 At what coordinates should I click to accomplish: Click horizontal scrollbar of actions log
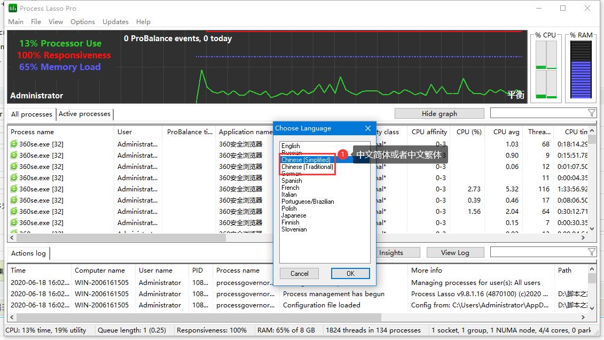tap(199, 317)
